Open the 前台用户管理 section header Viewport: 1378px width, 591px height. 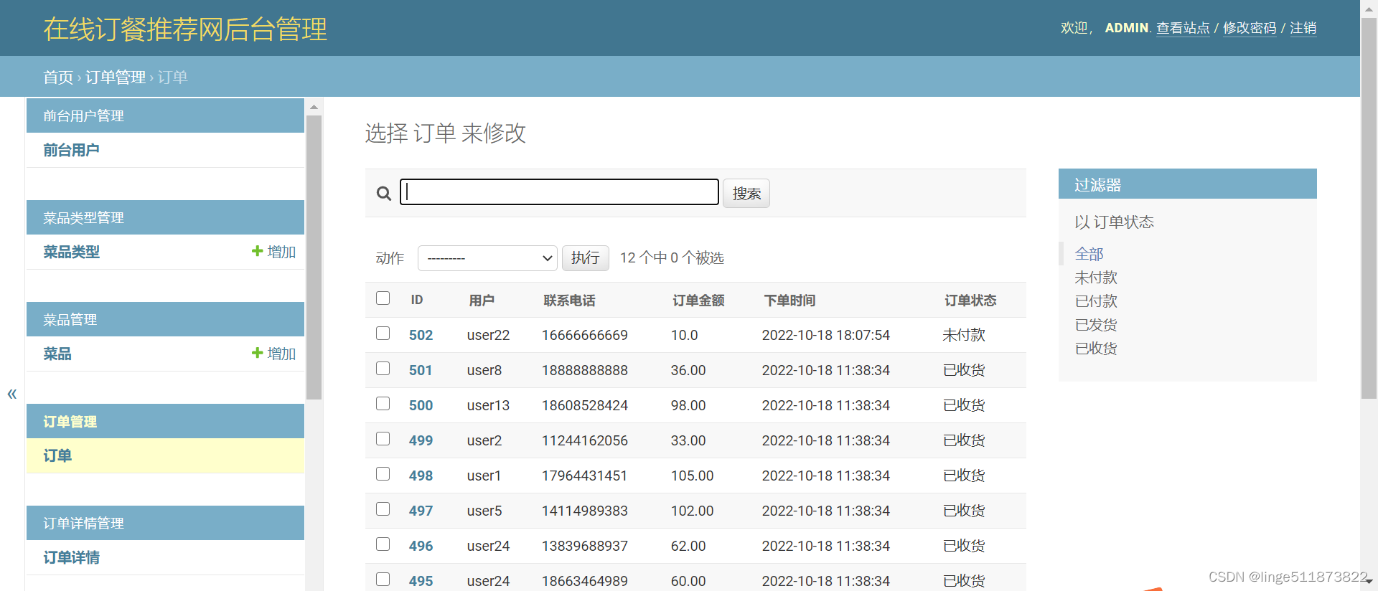83,115
